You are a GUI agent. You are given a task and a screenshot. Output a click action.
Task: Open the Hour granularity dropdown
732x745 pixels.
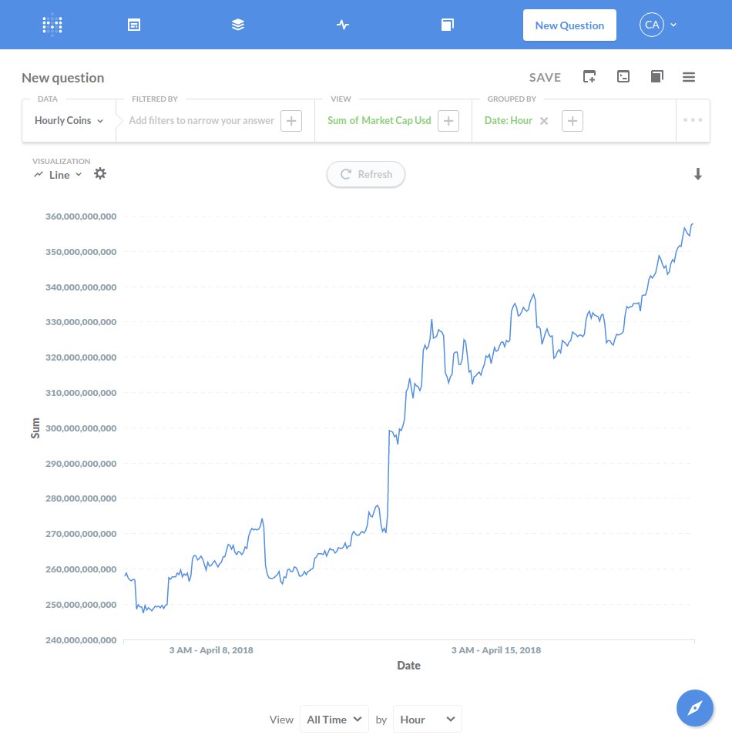[428, 720]
